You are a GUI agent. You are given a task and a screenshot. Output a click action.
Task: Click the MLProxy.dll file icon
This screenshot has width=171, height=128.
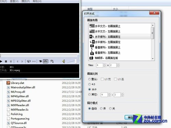pos(8,92)
